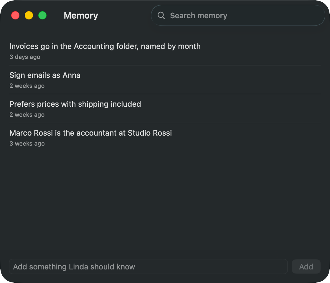Click the 2 weeks ago timestamp under Prefers prices

27,115
